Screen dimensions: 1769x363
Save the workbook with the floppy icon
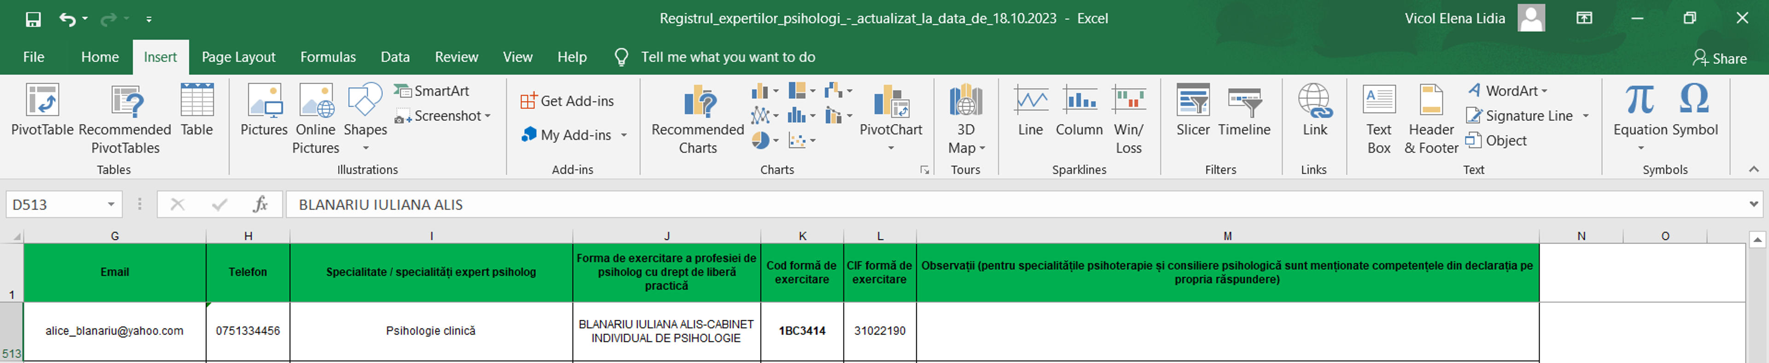coord(33,19)
